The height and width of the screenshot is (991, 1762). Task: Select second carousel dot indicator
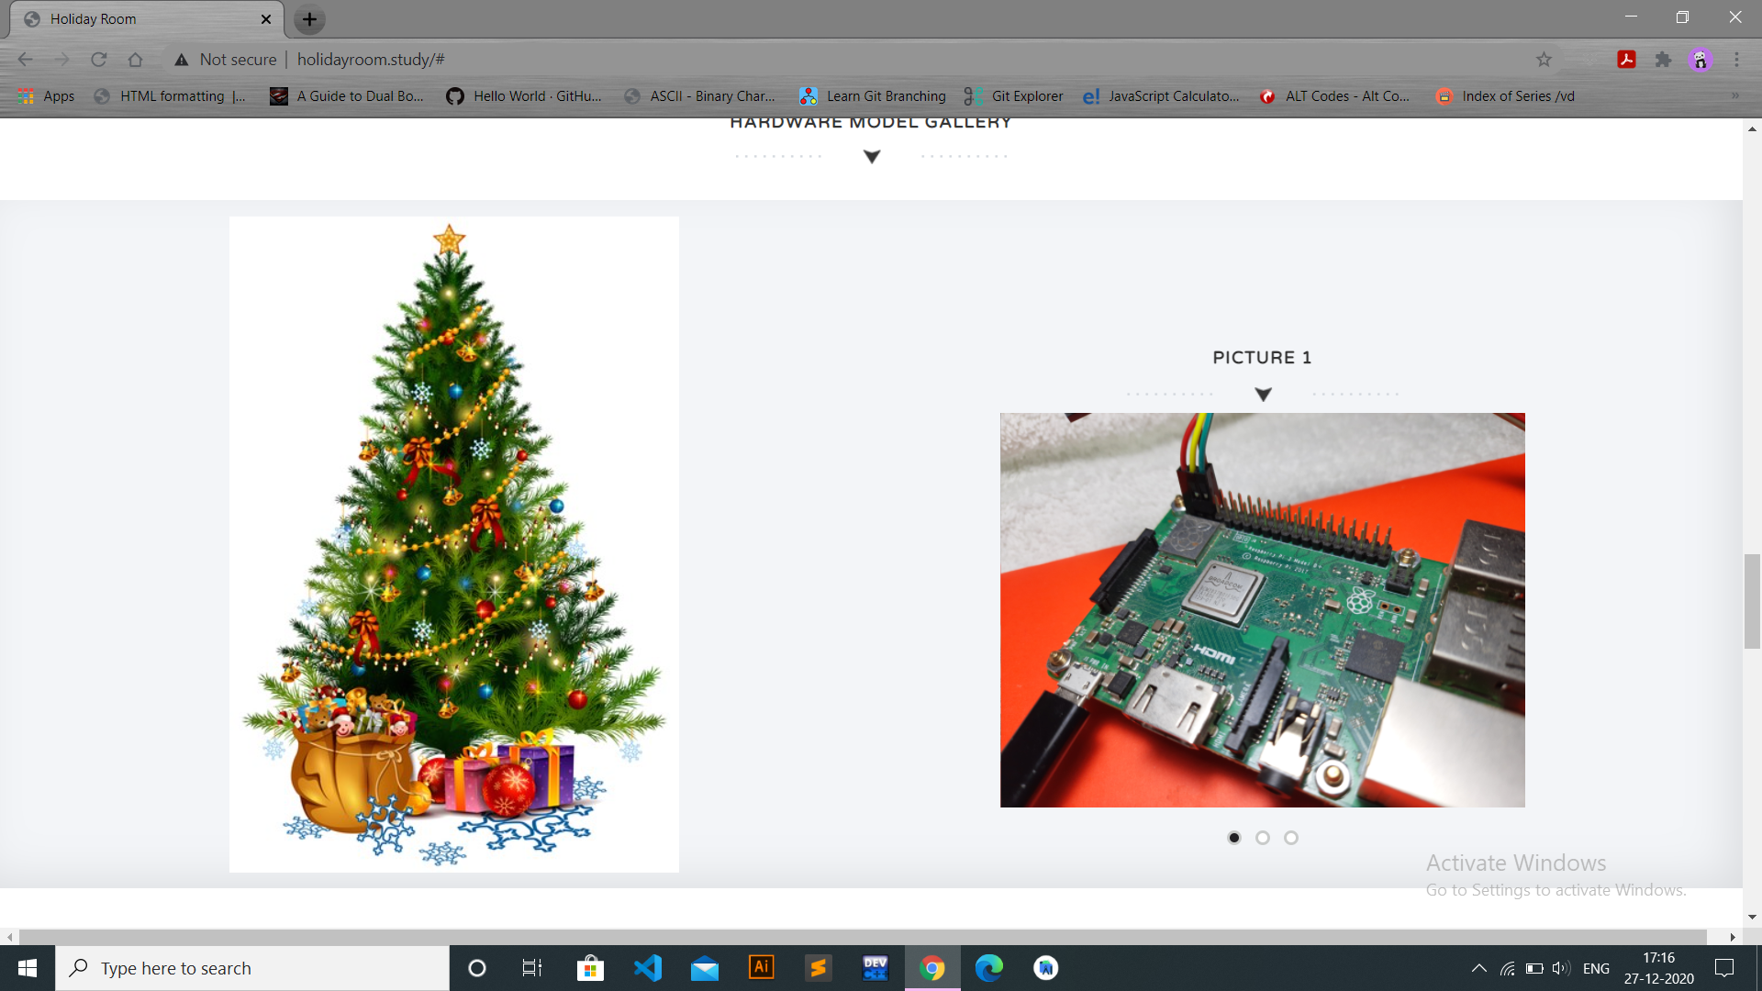[x=1263, y=838]
